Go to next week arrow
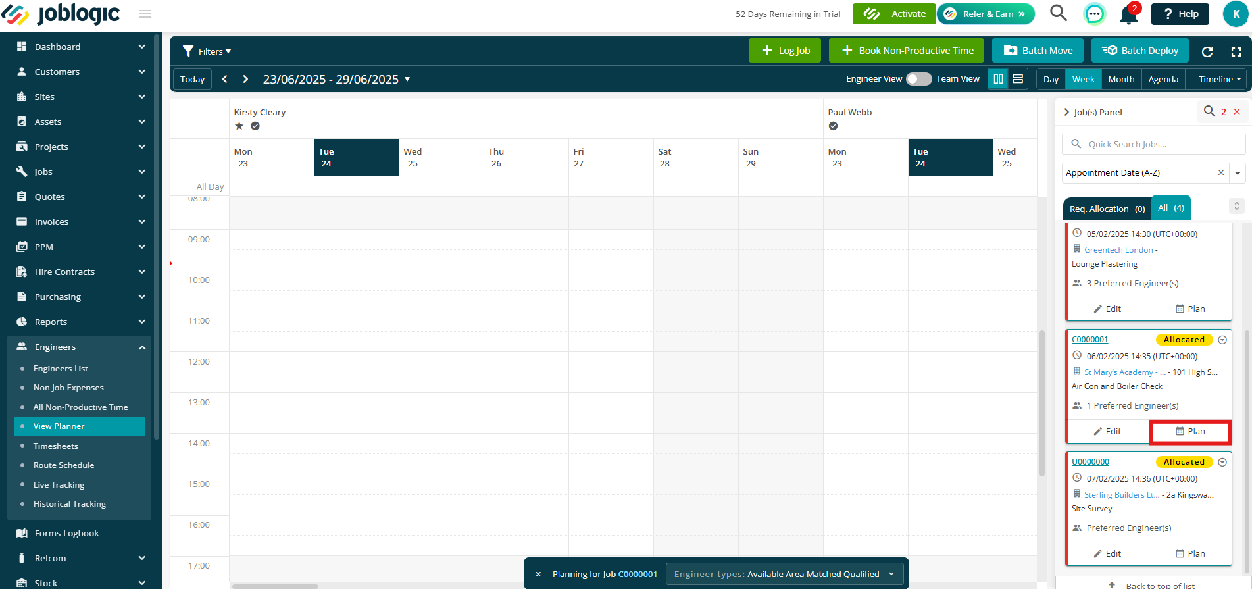 245,79
